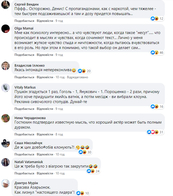Reply to Olga Mamai's comment
173x196 pixels.
coord(45,55)
